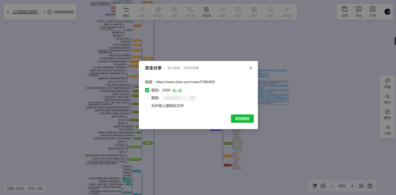
Task: Open the help question mark icon
Action: (370, 186)
